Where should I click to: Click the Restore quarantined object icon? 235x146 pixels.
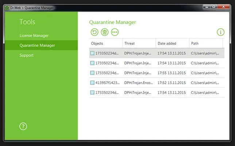(95, 32)
